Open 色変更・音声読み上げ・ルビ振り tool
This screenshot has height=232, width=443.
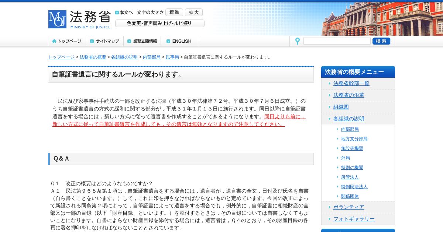pos(160,23)
